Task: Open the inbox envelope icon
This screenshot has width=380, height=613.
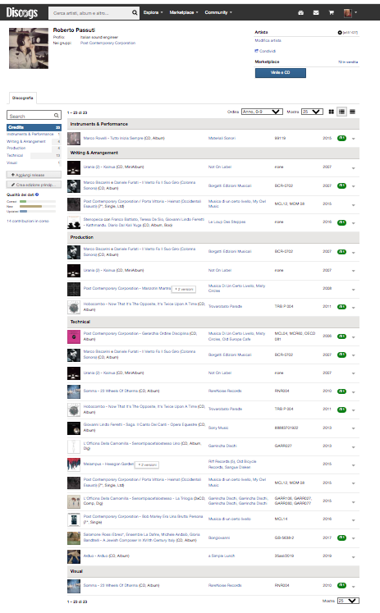Action: 316,12
